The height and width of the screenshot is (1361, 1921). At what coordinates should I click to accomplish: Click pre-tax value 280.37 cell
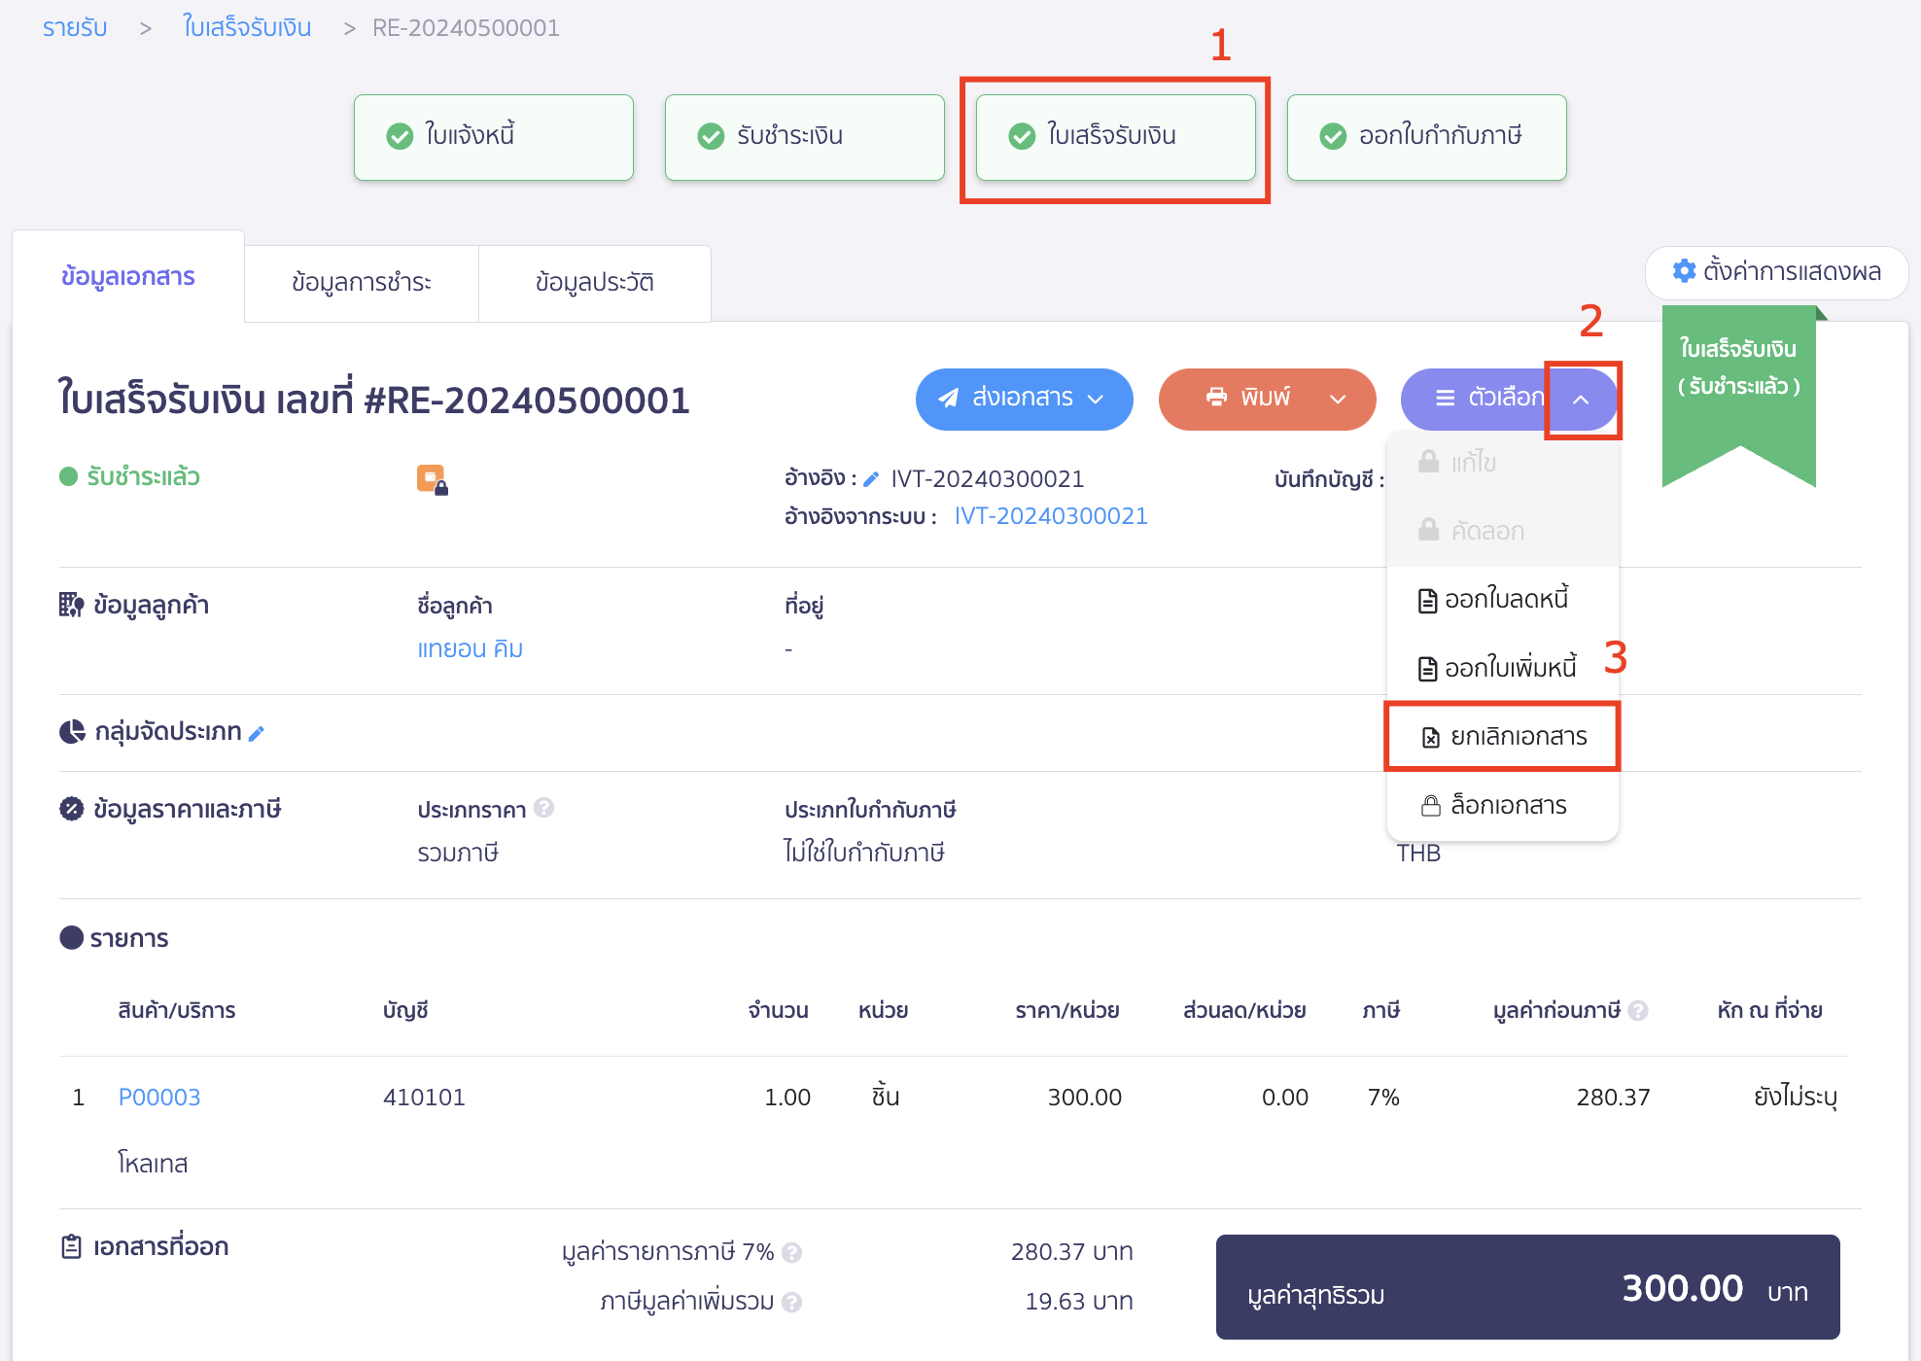(x=1614, y=1098)
